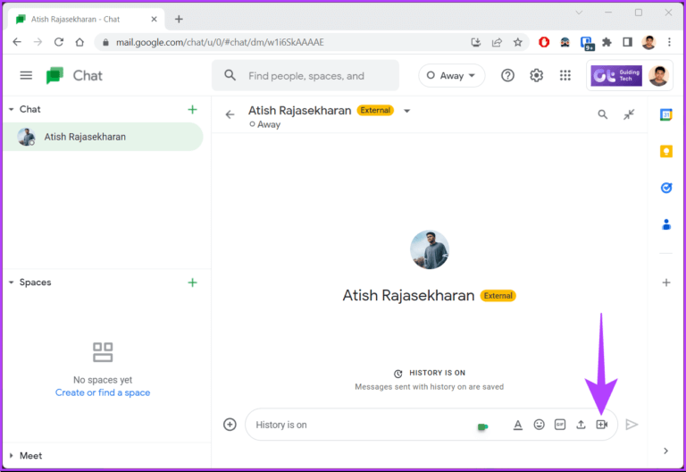Toggle the browser side panel

(x=628, y=42)
